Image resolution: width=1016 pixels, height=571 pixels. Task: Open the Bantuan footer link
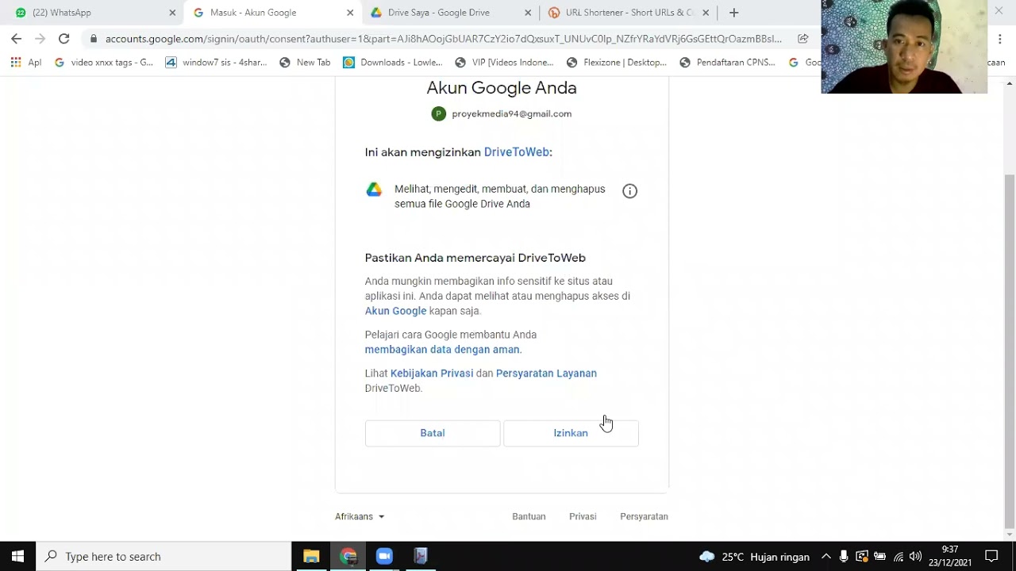click(x=529, y=516)
